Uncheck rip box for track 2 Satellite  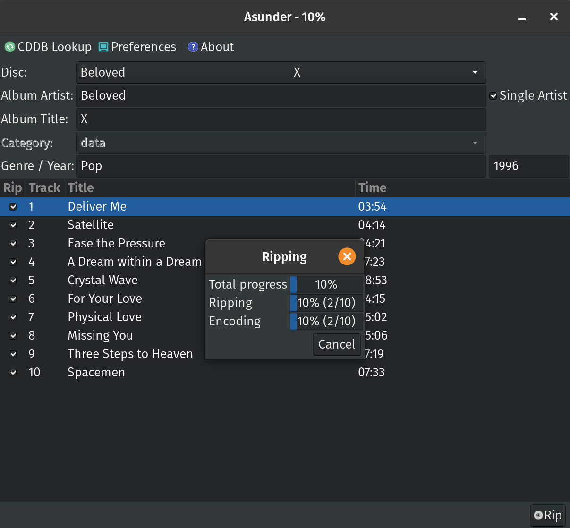click(13, 225)
